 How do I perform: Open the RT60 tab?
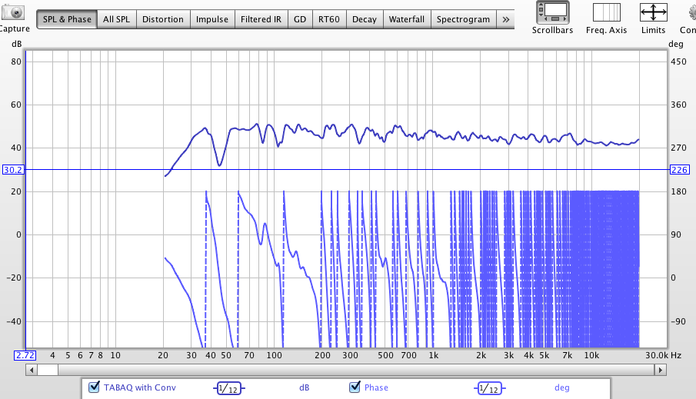[329, 19]
